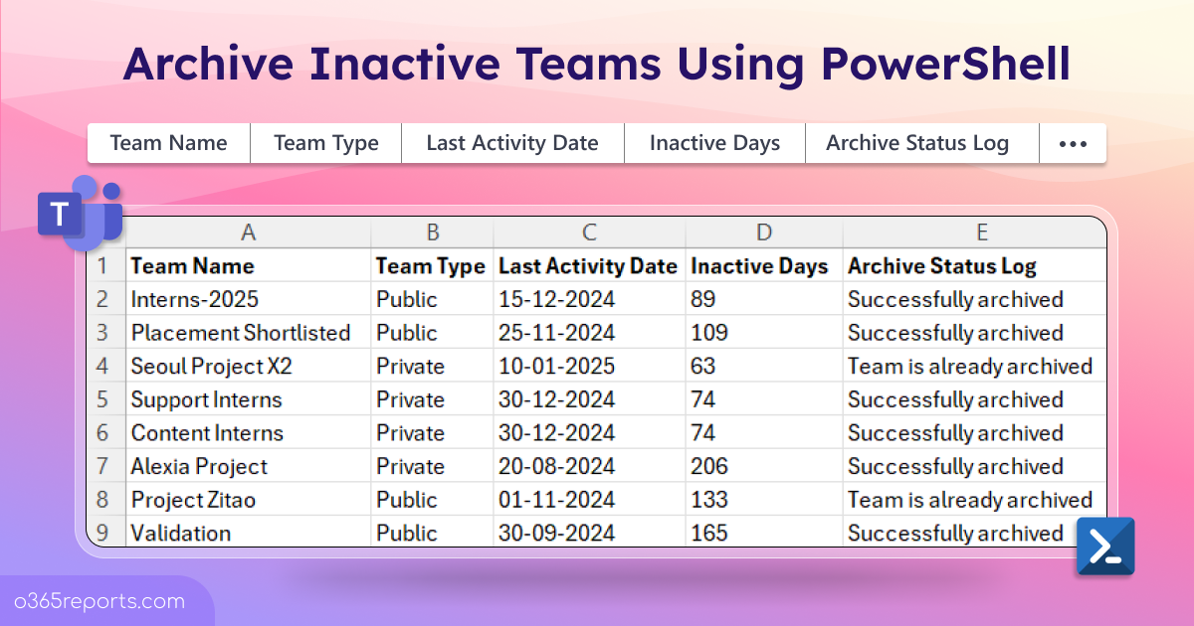This screenshot has width=1194, height=626.
Task: Click the 'Interns-2025' cell
Action: tap(249, 299)
